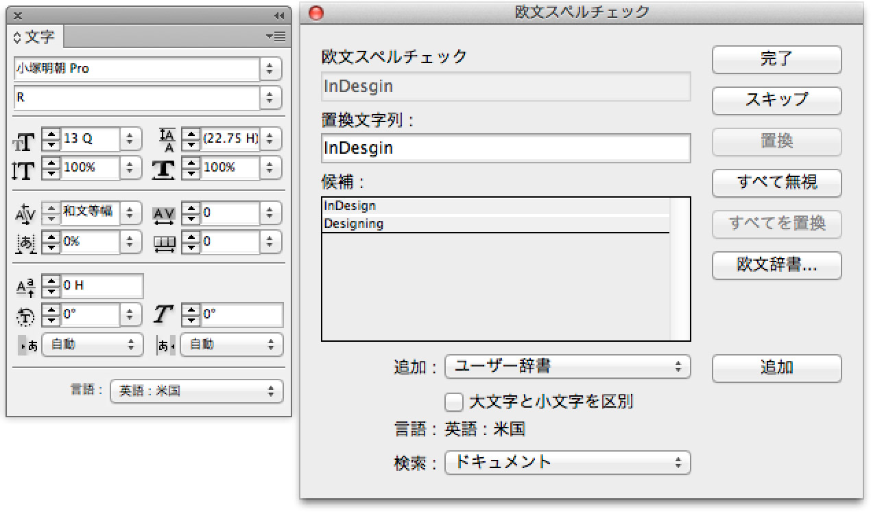The image size is (871, 512).
Task: Enable case-sensitive checkbox 大文字と小文字を区別
Action: click(x=453, y=401)
